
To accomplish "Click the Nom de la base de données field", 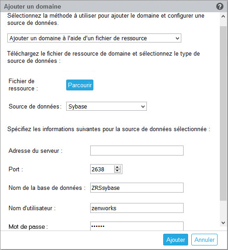I will 137,188.
